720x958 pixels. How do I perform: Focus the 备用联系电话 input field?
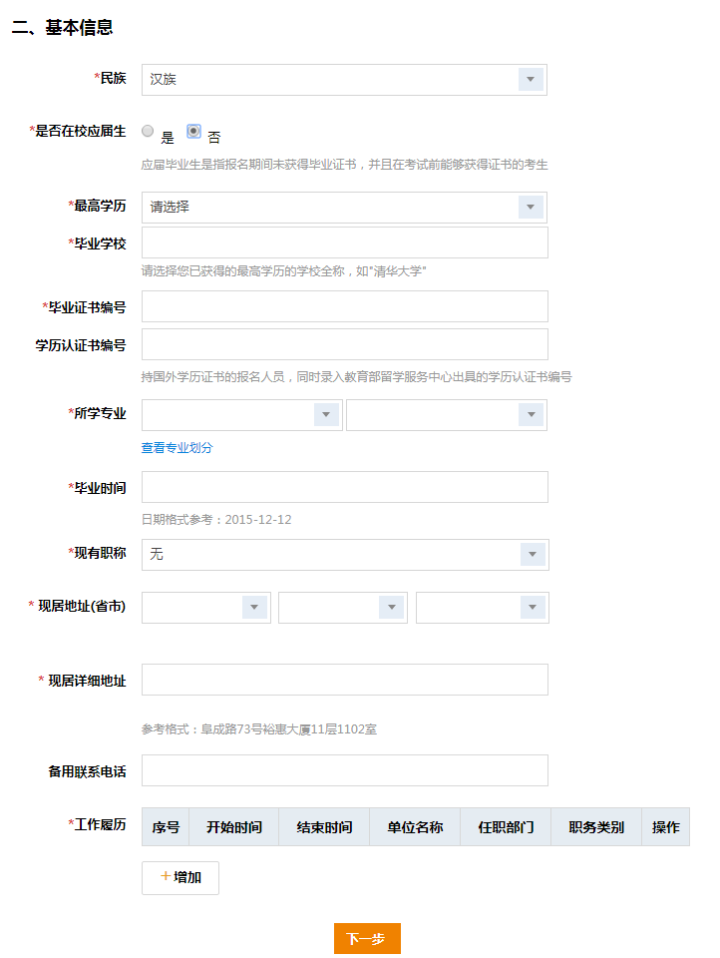[344, 770]
